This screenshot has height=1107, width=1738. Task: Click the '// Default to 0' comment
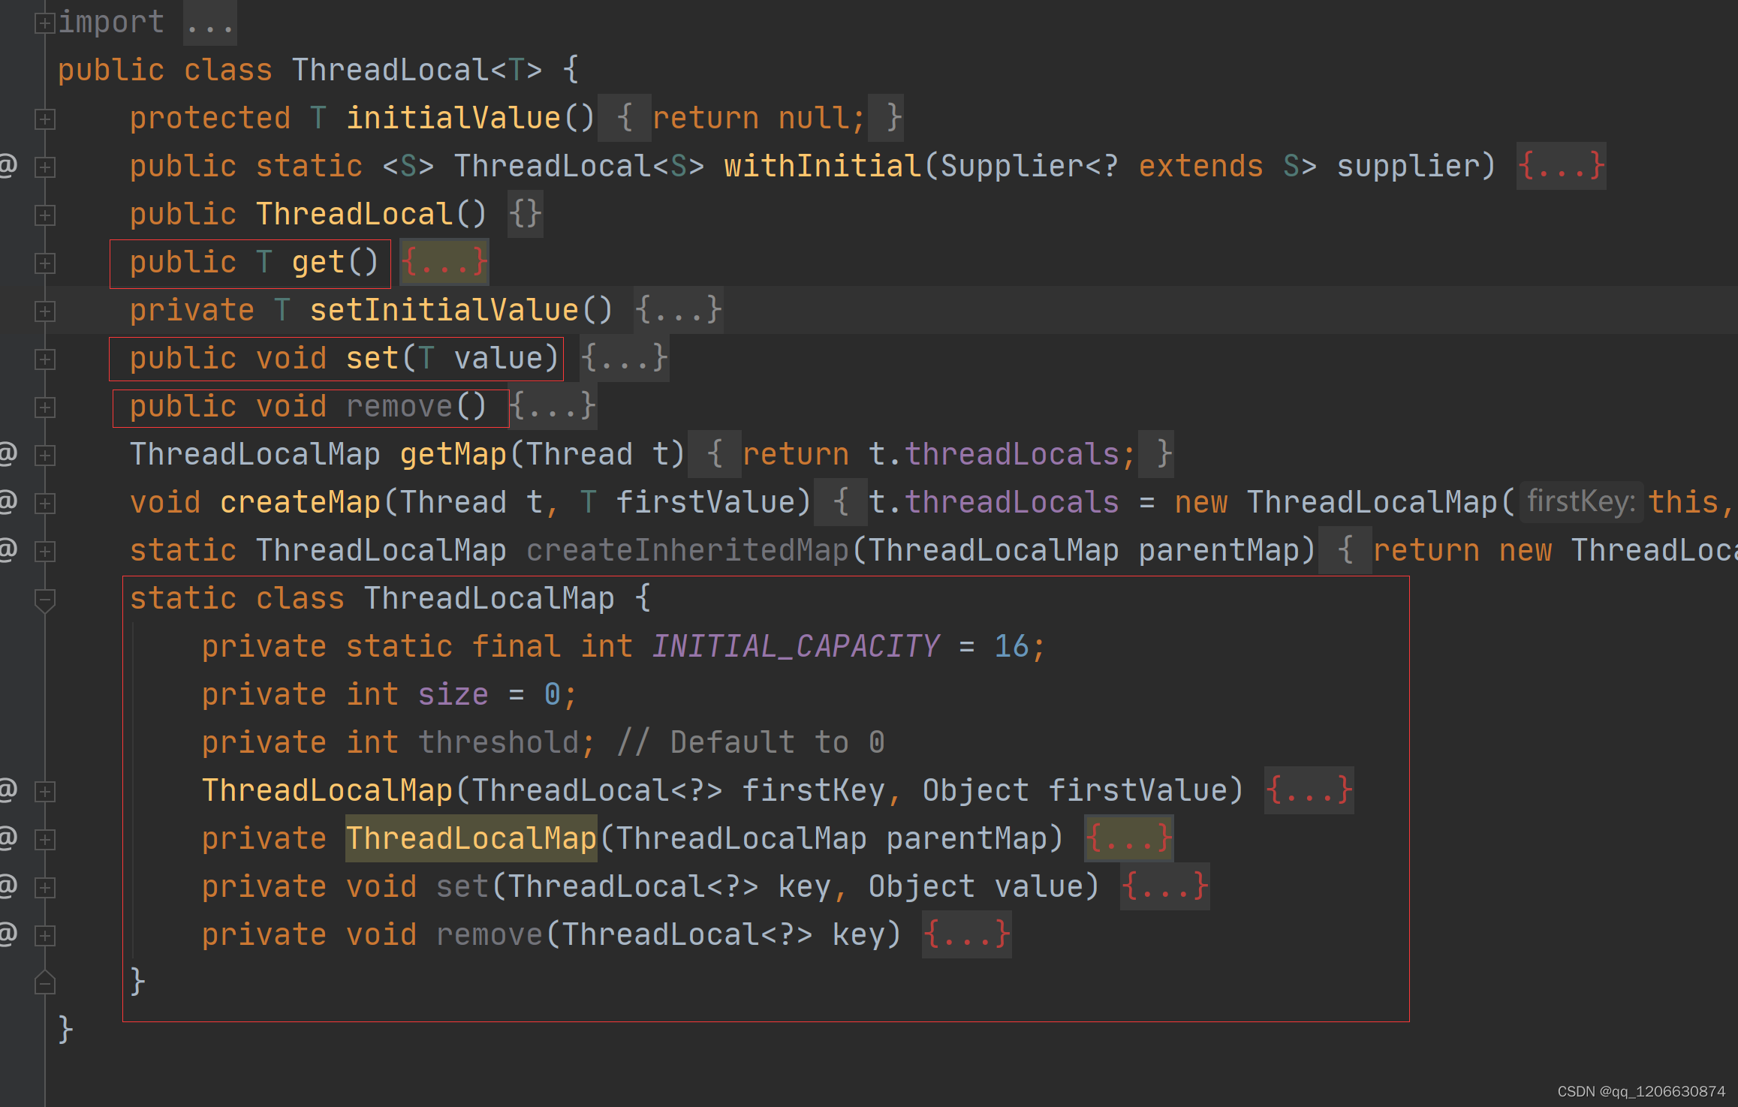(x=751, y=742)
